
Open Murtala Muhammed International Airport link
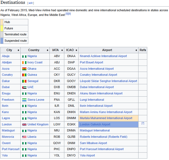(x=106, y=118)
